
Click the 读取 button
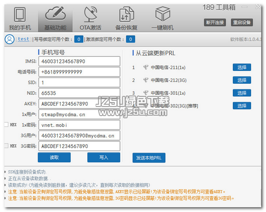pyautogui.click(x=54, y=157)
